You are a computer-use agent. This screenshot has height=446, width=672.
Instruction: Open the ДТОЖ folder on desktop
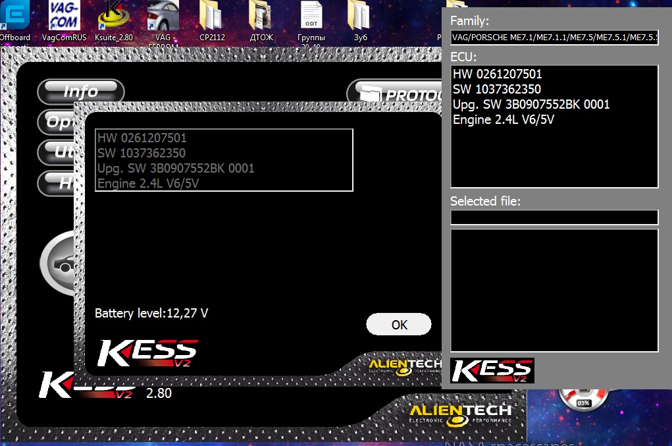pyautogui.click(x=261, y=18)
